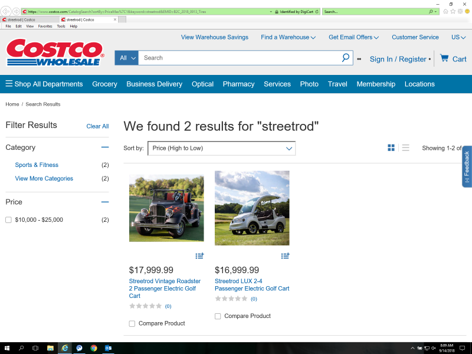Screen dimensions: 472x354
Task: Switch to grid view icon
Action: (391, 147)
